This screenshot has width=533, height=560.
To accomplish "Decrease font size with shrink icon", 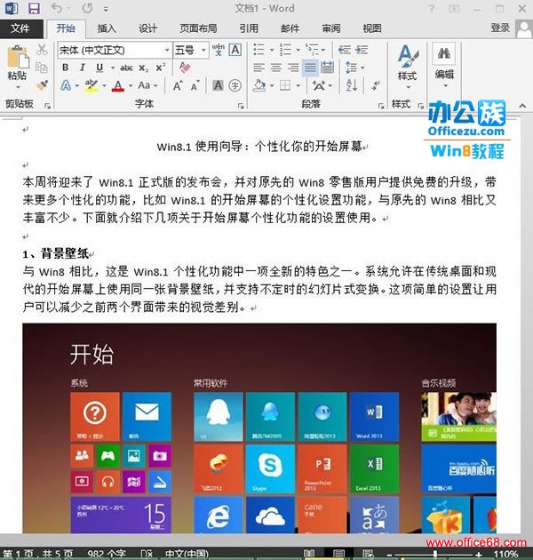I will pos(195,85).
